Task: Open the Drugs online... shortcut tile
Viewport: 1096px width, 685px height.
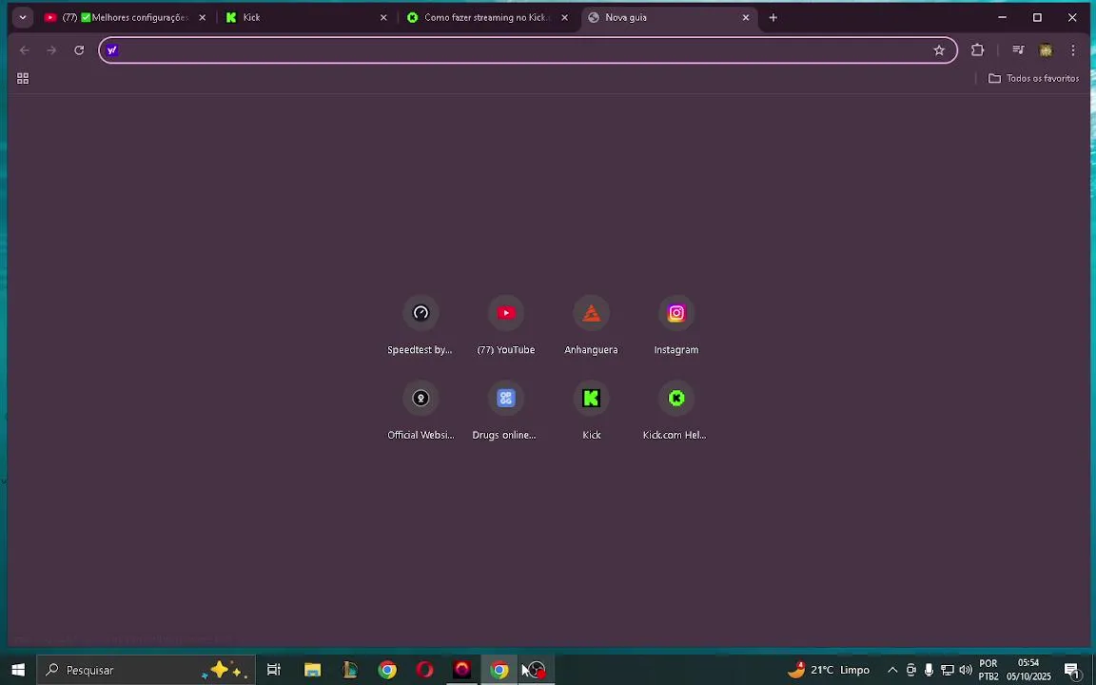Action: 505,410
